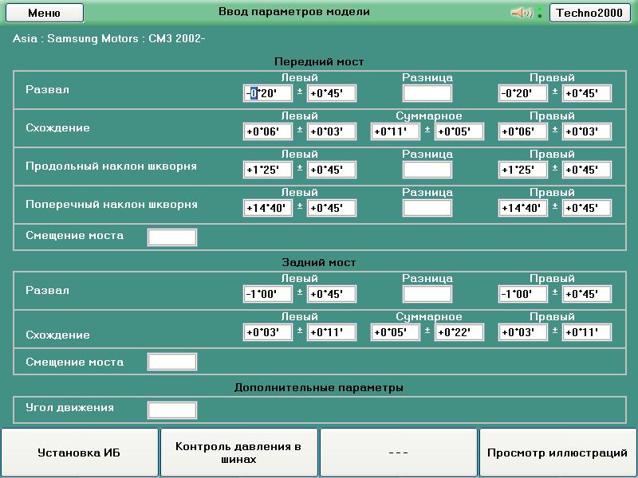Click rear Схождение right tolerance +0°11'

pyautogui.click(x=587, y=332)
